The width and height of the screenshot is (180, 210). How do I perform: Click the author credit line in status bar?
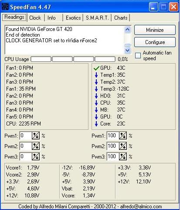[90, 207]
